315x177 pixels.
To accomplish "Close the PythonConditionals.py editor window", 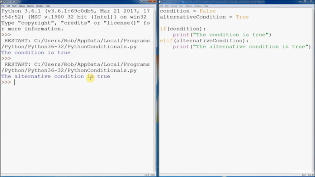I will 311,1.
